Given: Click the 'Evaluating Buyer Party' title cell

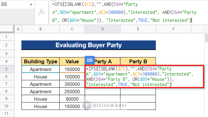Looking at the screenshot, I should click(88, 45).
